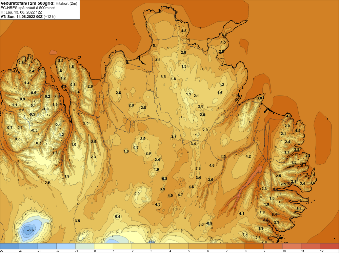Click the forecast offset '(+12 h)'
Screen dimensions: 339x253
(x=49, y=17)
